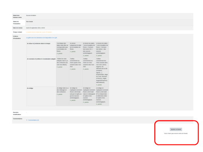Open the rubric PDF link under Critères d'évaluation
The width and height of the screenshot is (203, 152).
tap(41, 38)
